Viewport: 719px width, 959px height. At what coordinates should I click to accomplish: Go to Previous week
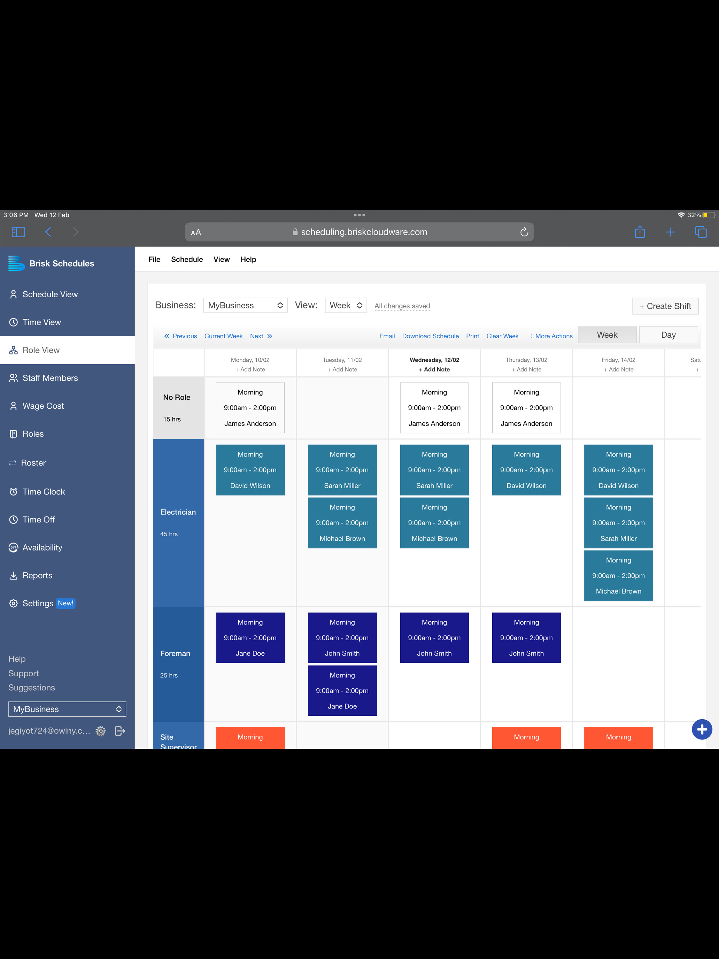180,336
